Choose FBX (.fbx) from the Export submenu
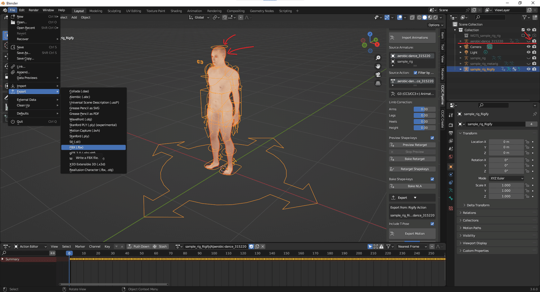 (x=93, y=147)
